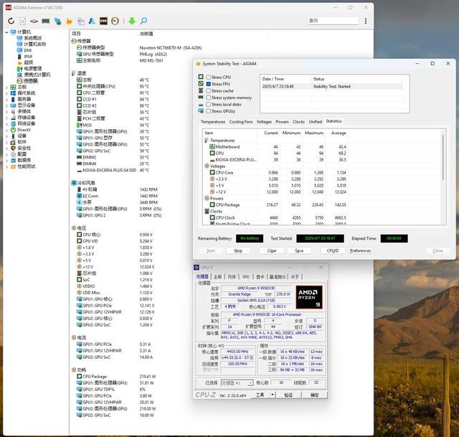The image size is (459, 437).
Task: Expand the 主板 tree node
Action: [8, 87]
